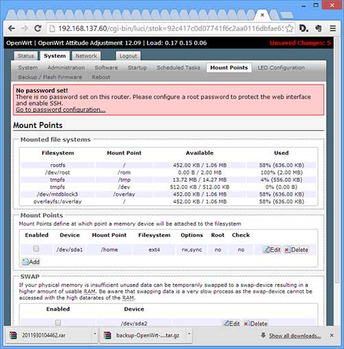Delete the /dev/sda1 mount entry
Screen dimensions: 344x349
[297, 250]
